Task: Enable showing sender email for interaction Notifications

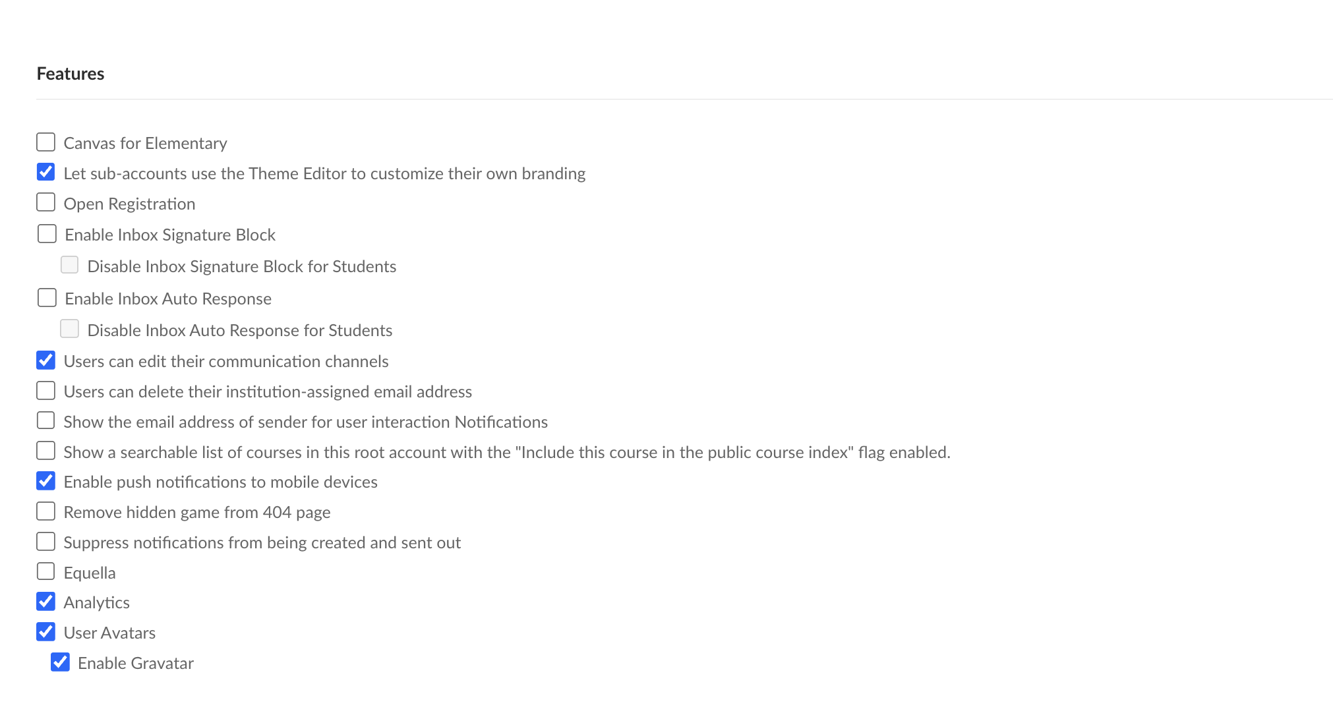Action: click(45, 420)
